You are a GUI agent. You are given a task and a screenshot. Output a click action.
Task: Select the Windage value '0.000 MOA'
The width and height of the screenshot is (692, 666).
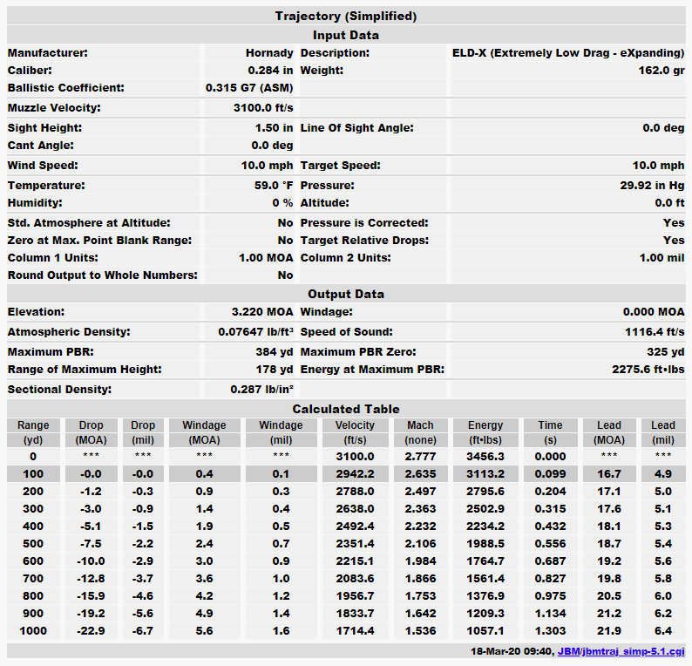(654, 312)
